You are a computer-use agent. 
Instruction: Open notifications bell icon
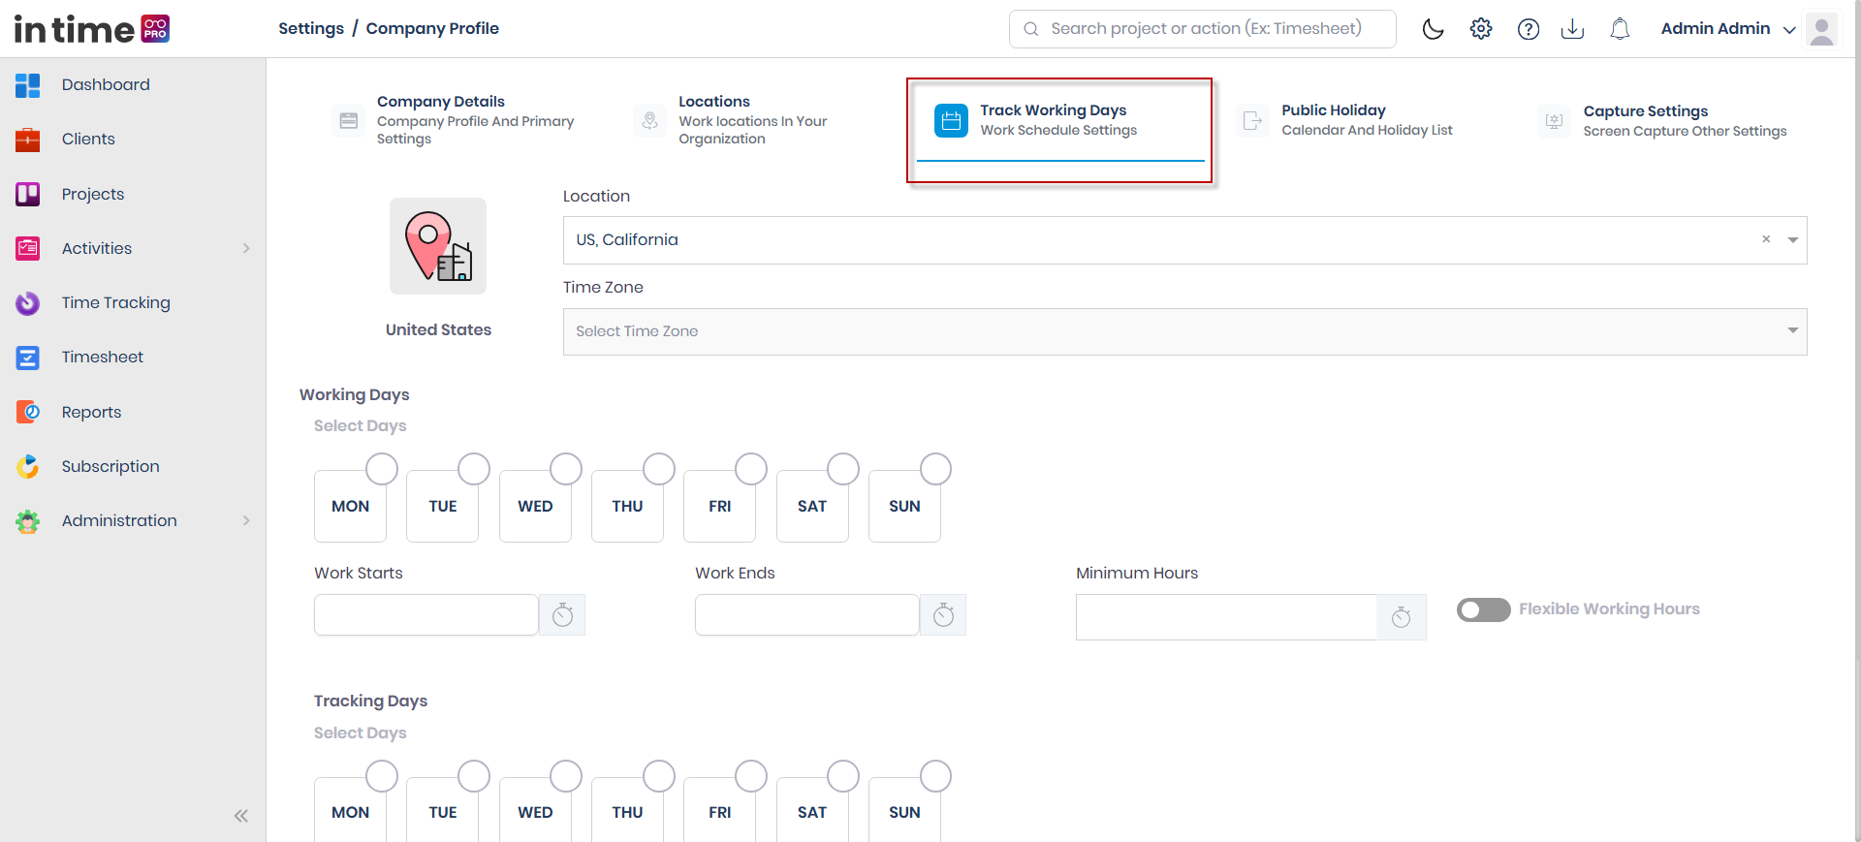1620,29
